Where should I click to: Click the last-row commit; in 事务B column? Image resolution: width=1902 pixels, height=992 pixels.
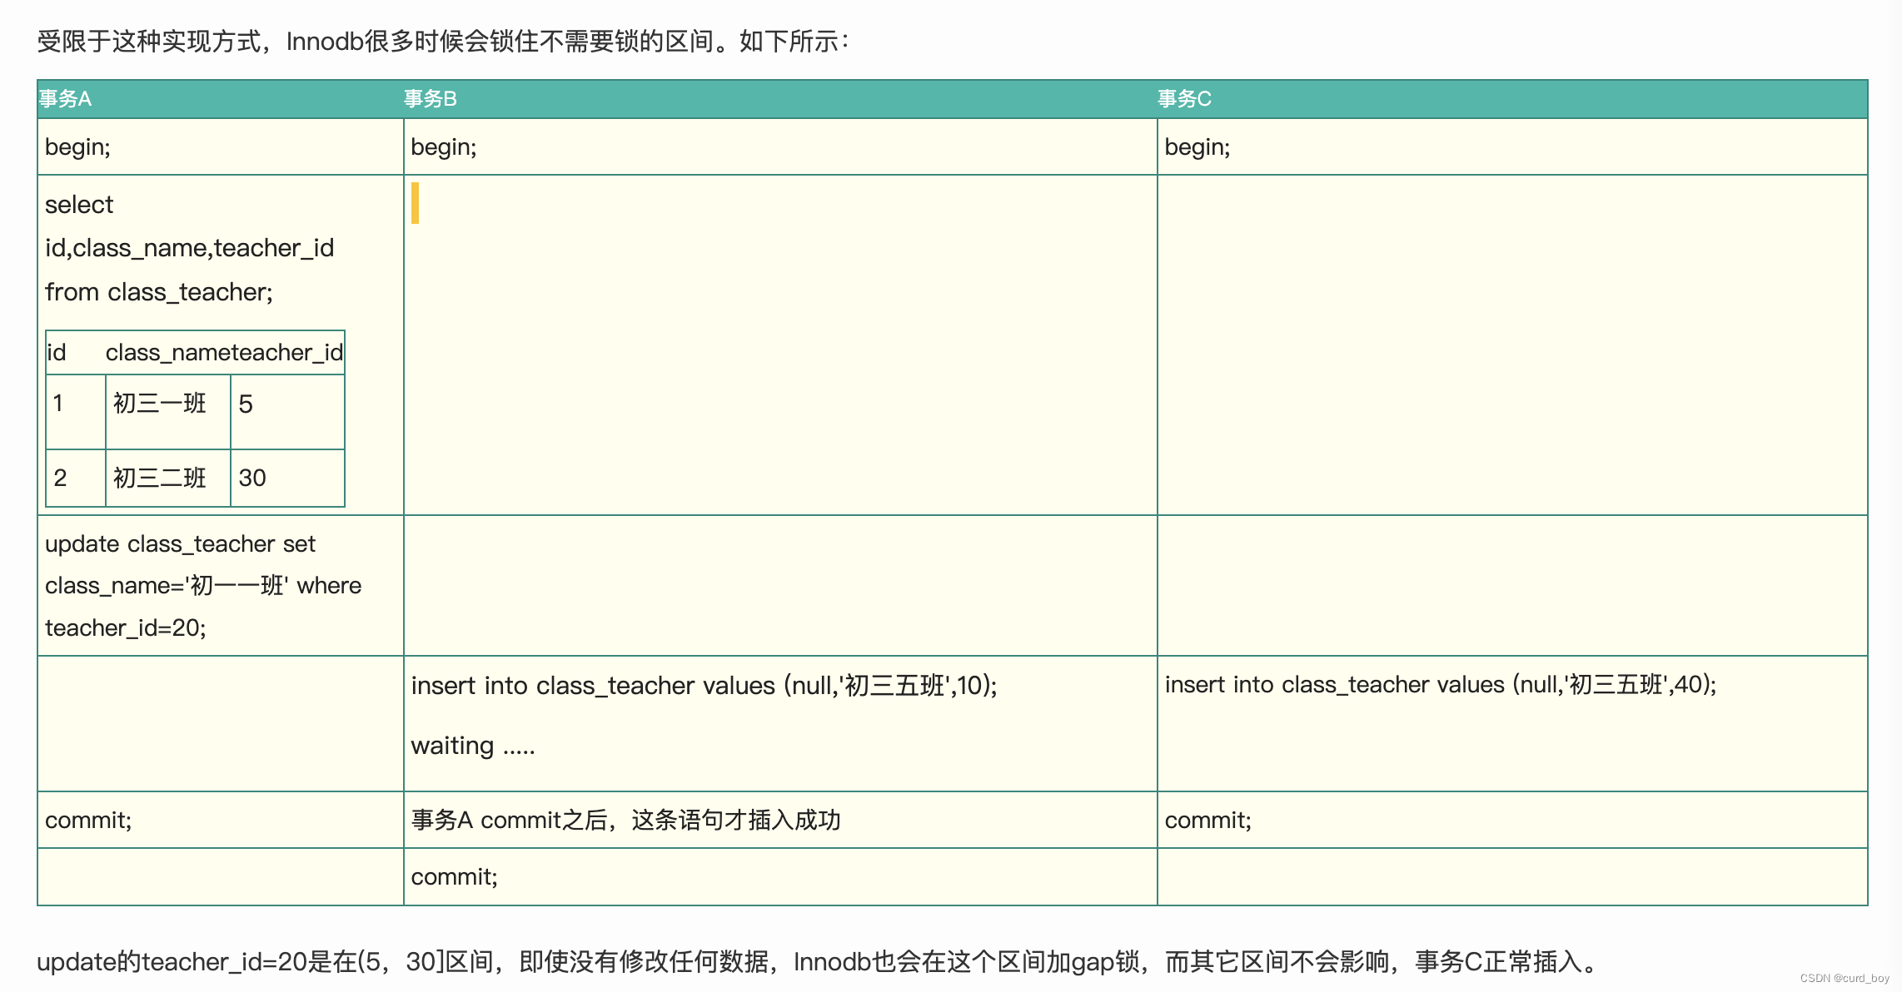pyautogui.click(x=454, y=877)
